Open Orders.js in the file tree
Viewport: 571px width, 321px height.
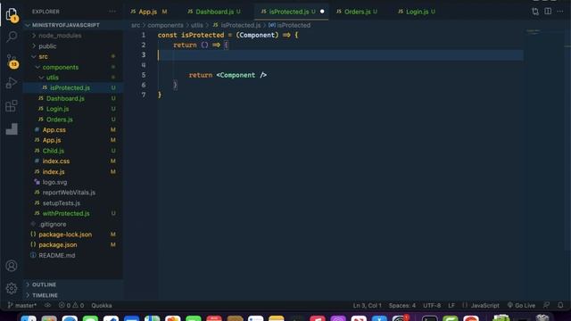point(60,119)
